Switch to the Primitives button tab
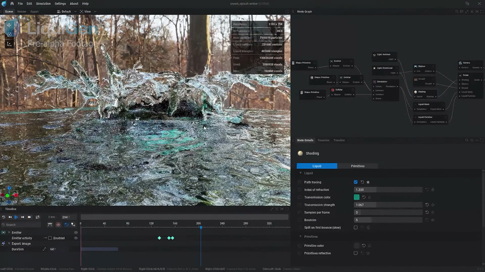485x272 pixels. click(357, 166)
